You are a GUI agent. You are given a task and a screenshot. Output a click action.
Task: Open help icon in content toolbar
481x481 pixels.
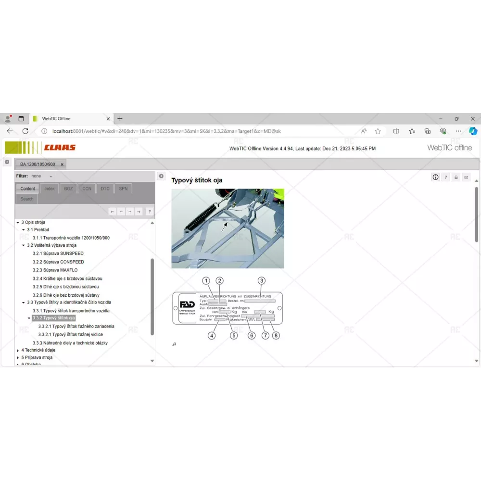tap(446, 177)
